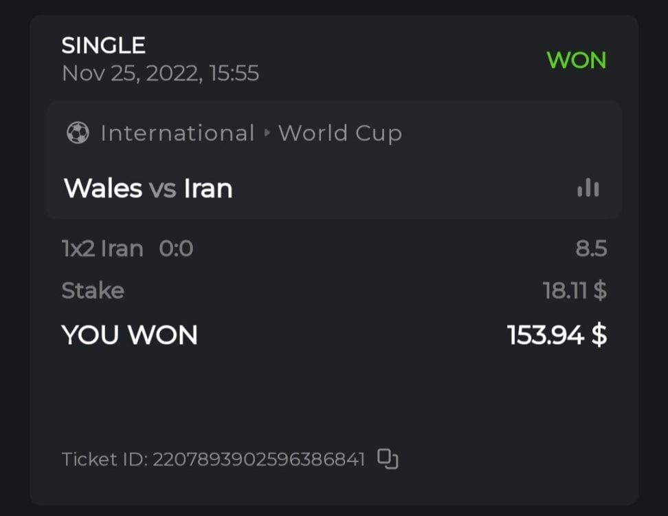Image resolution: width=668 pixels, height=516 pixels.
Task: Click the 153.94 $ winnings amount
Action: (557, 335)
